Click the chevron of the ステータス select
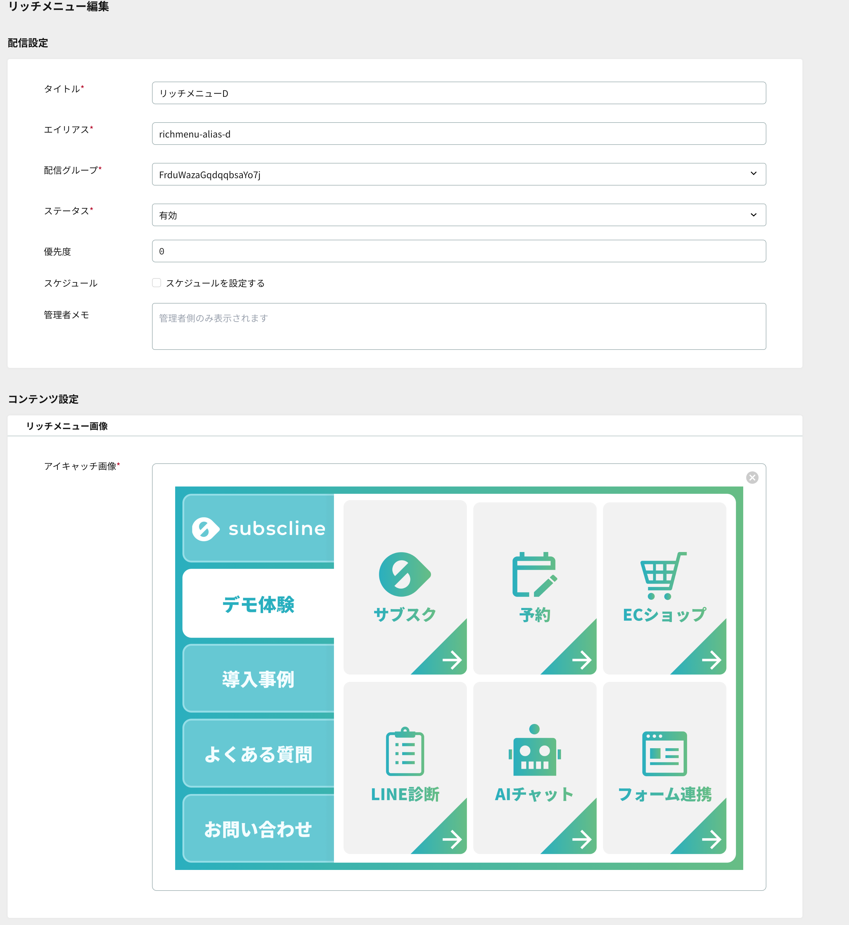Viewport: 849px width, 925px height. [x=753, y=215]
